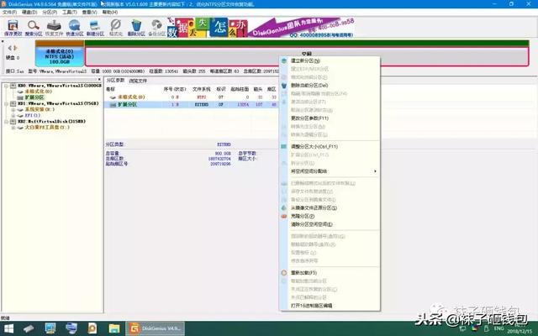Click the 扩展分区 row icon in partition table

(x=113, y=104)
